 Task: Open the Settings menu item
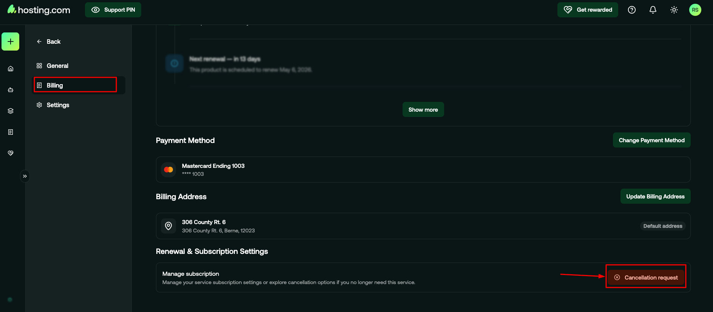58,105
